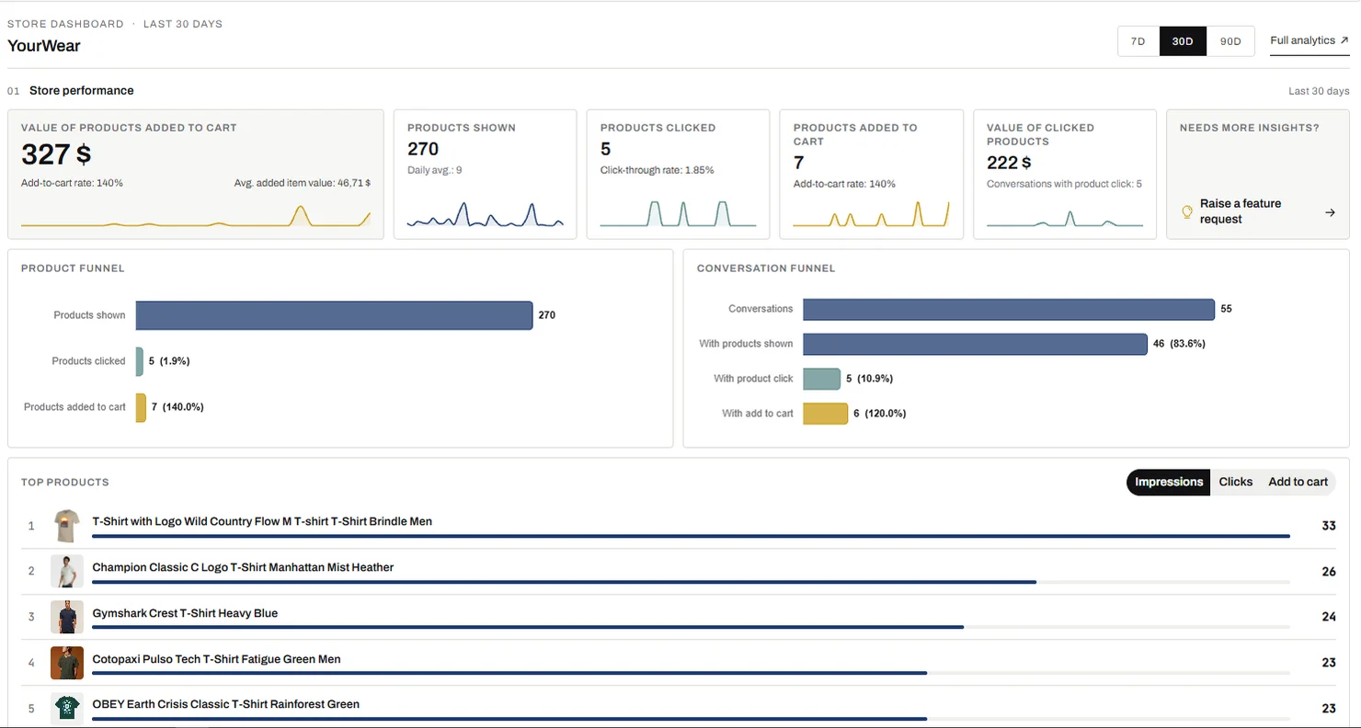
Task: Click the Products Added to Cart sparkline
Action: [872, 213]
